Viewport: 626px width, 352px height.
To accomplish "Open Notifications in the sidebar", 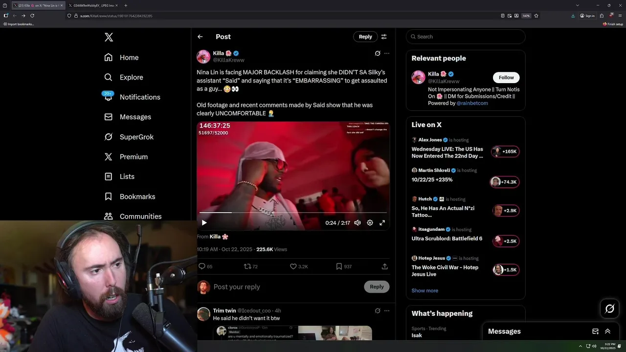I will [132, 97].
